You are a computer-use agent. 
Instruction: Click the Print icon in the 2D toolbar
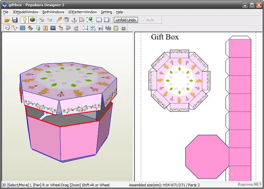124,28
